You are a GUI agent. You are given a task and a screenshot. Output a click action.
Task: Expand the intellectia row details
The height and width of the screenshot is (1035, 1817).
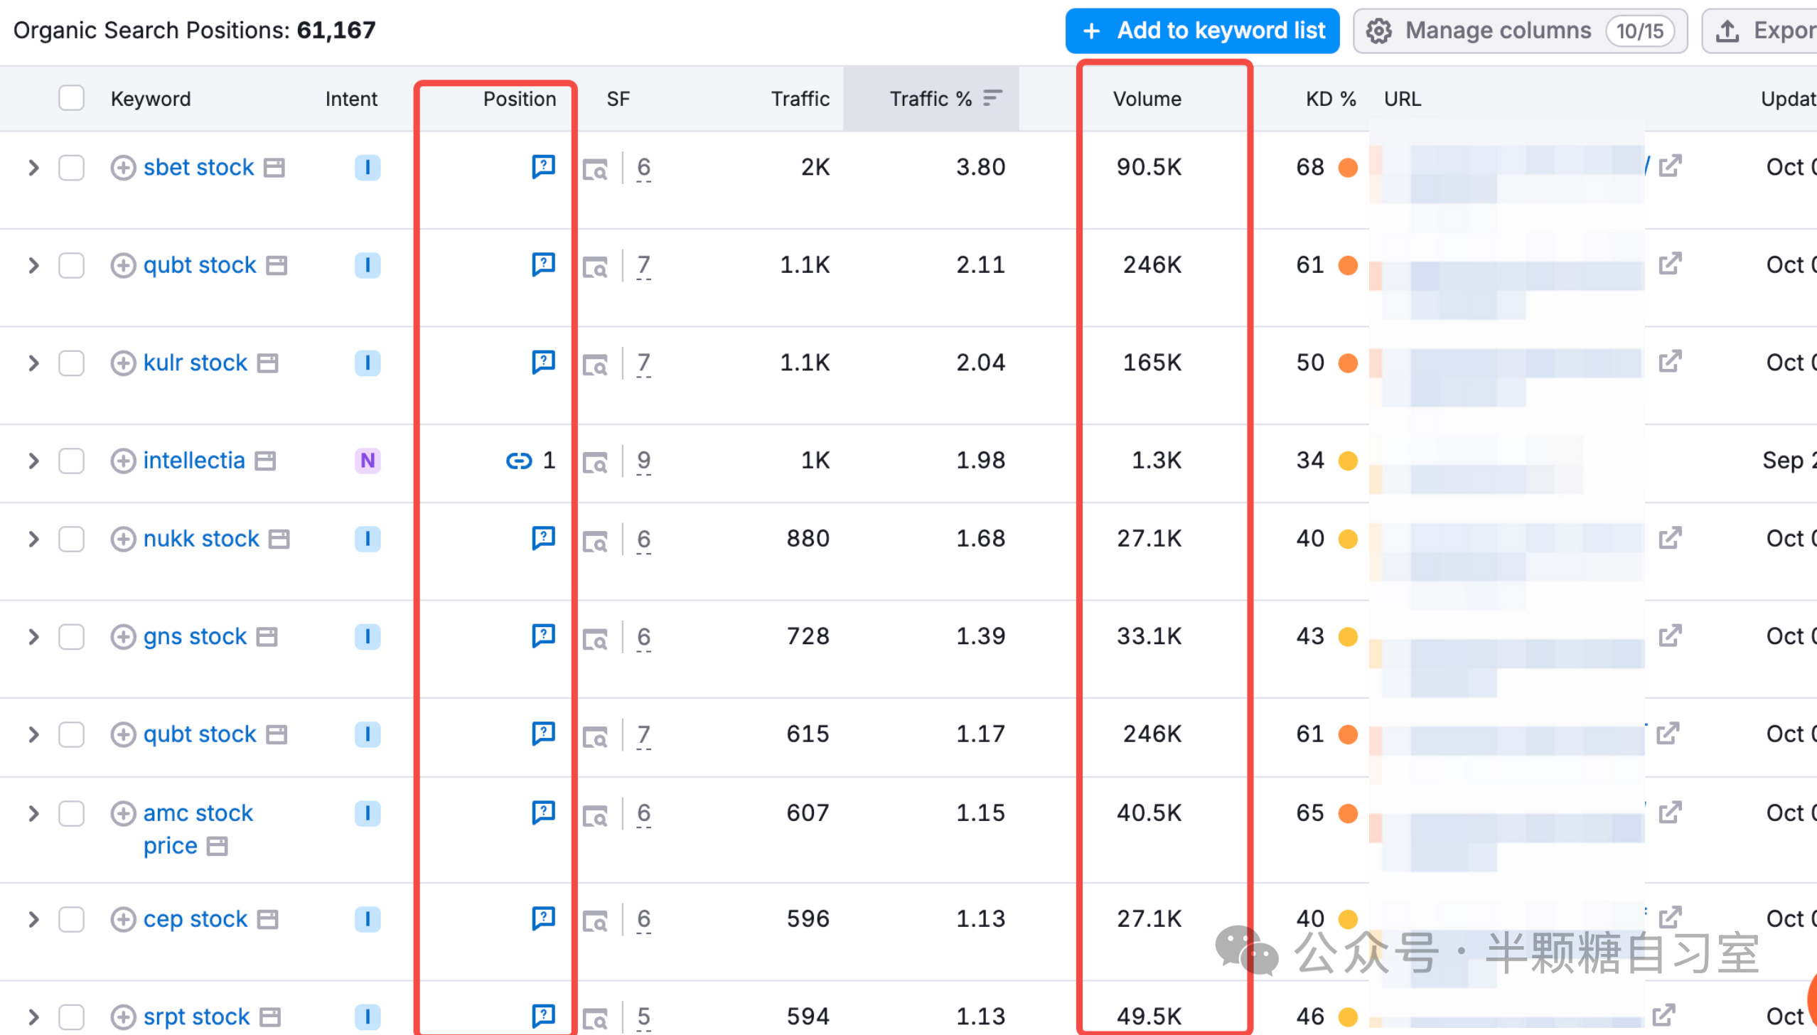[33, 461]
